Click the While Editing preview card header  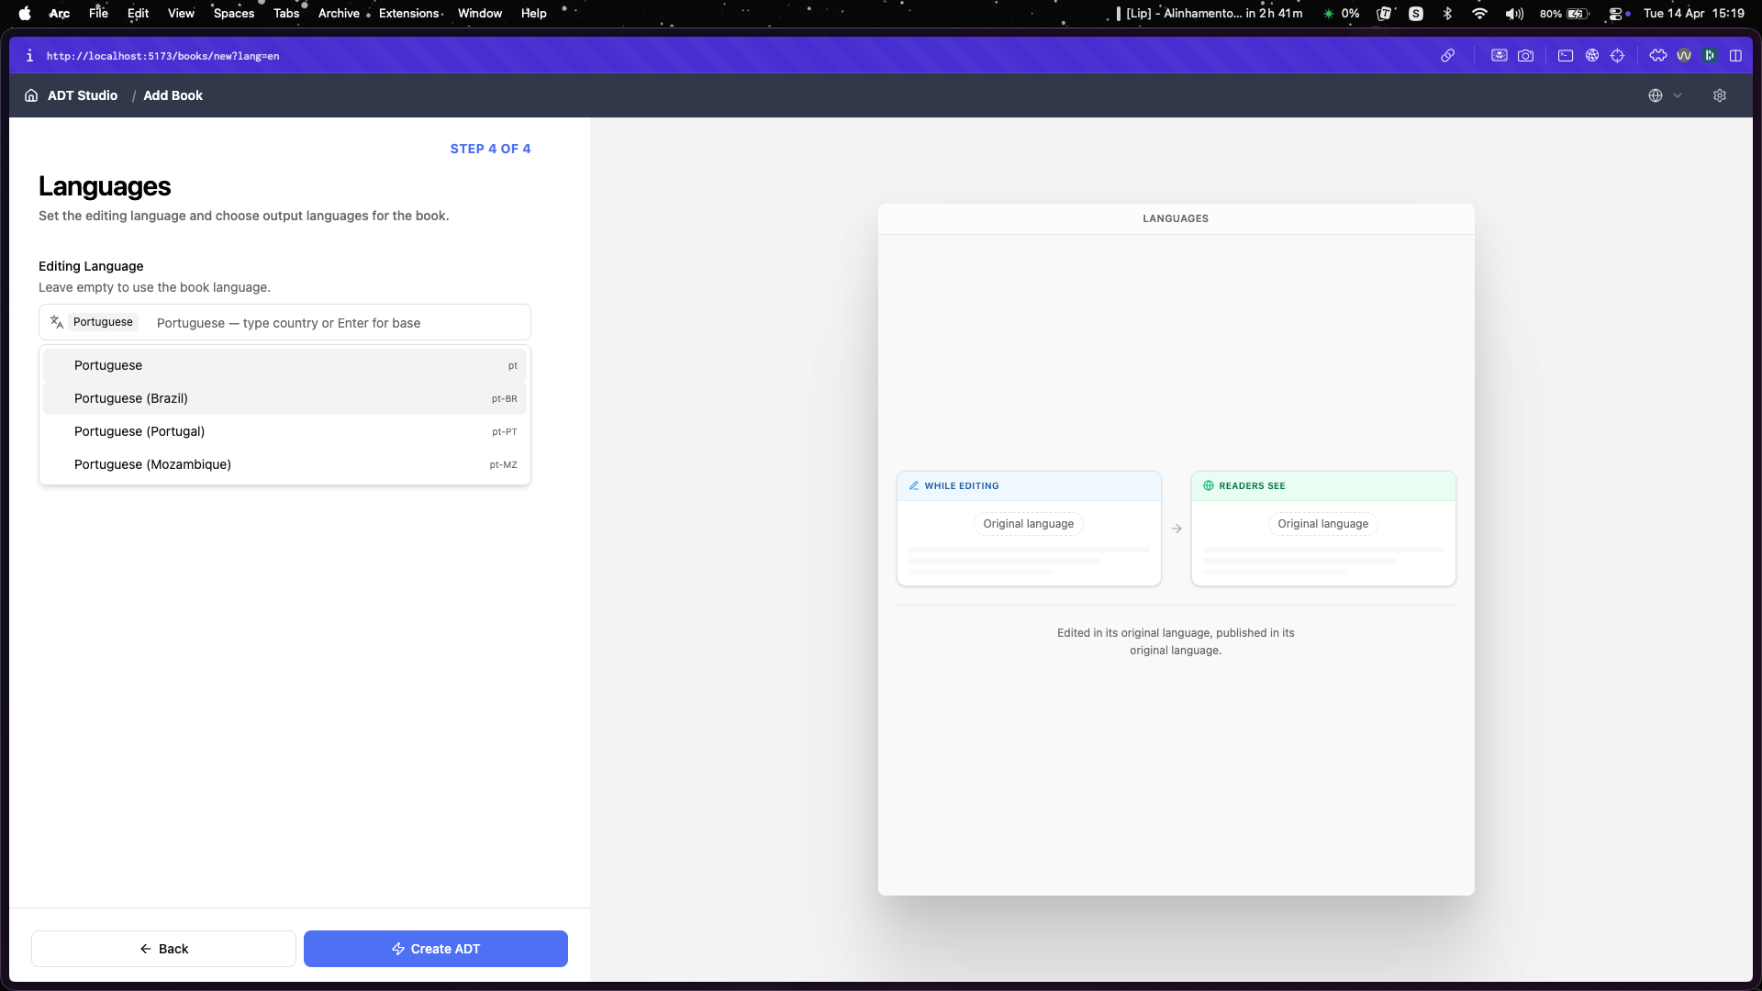click(1029, 486)
